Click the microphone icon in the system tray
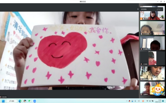The width and height of the screenshot is (166, 103). point(135,101)
